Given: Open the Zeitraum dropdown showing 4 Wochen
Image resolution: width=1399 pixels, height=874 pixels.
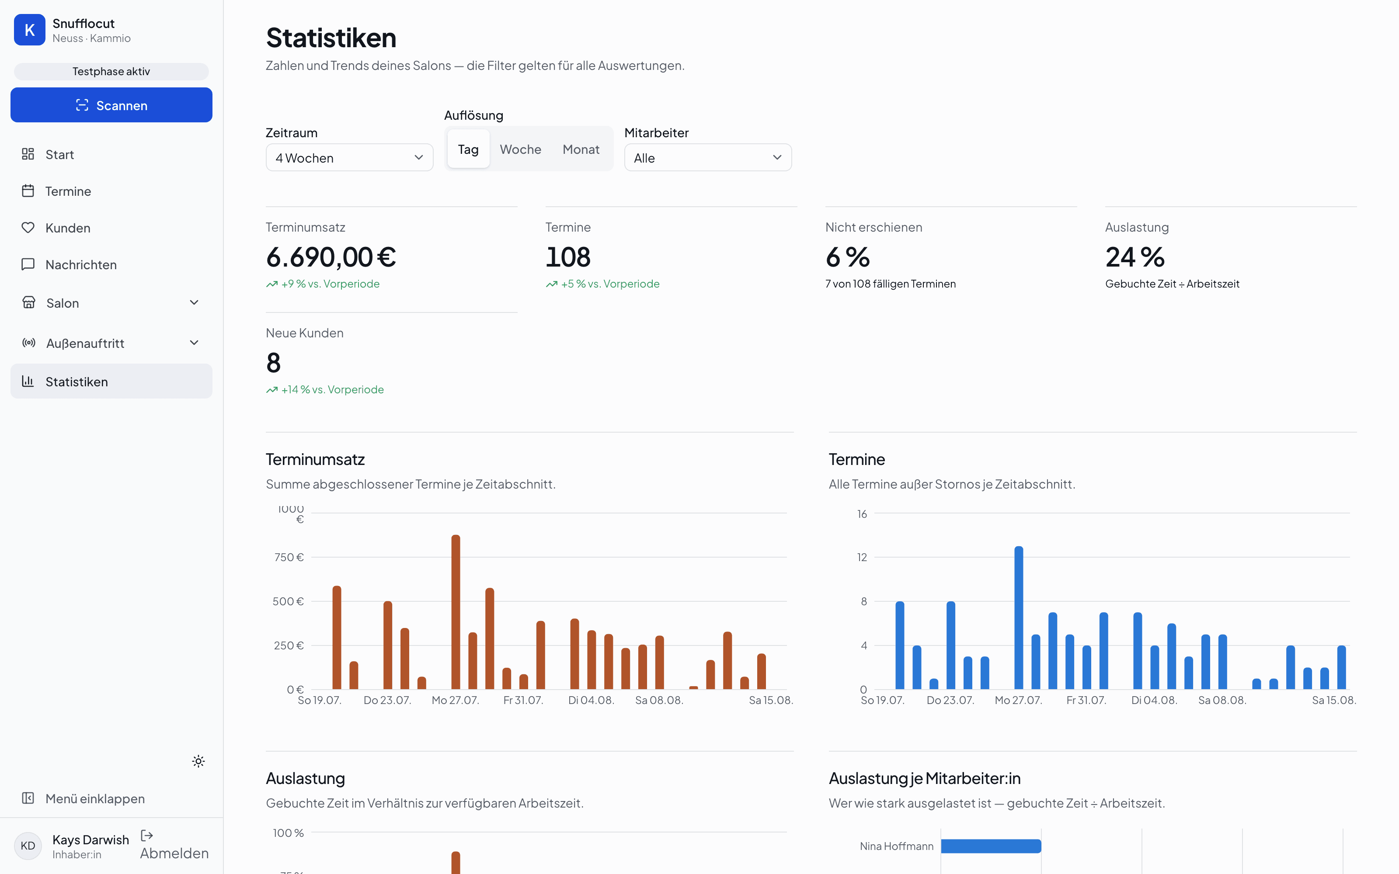Looking at the screenshot, I should click(350, 158).
